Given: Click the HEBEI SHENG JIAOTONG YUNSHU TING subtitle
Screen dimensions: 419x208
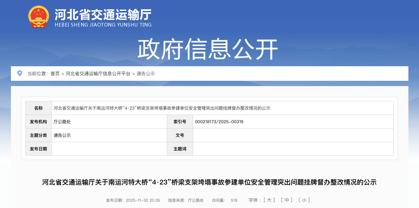Looking at the screenshot, I should pyautogui.click(x=103, y=25).
